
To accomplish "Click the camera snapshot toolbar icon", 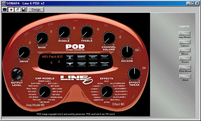I will (x=5, y=10).
